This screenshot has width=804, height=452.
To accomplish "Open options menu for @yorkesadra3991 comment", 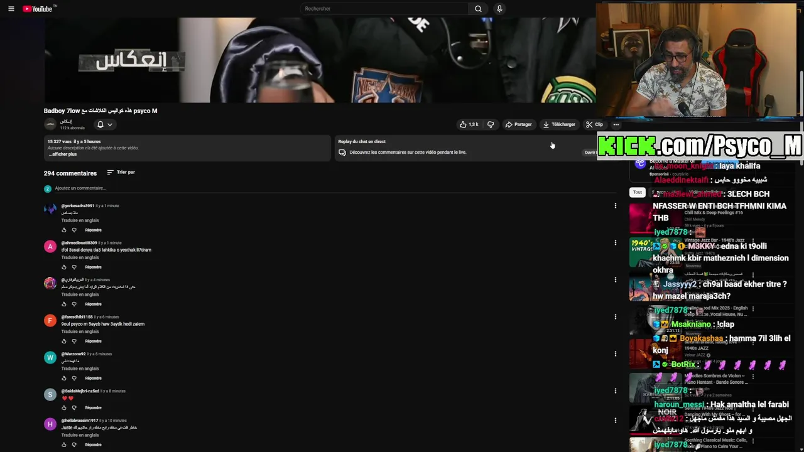I will (615, 205).
